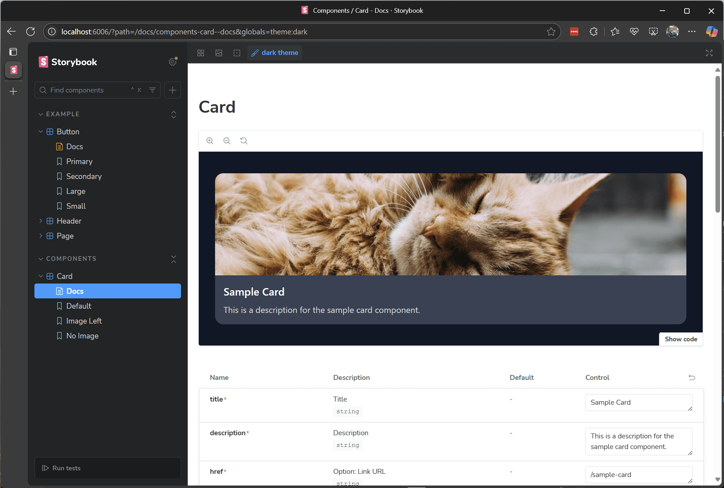This screenshot has width=724, height=488.
Task: Switch the dark theme toggle
Action: pos(275,53)
